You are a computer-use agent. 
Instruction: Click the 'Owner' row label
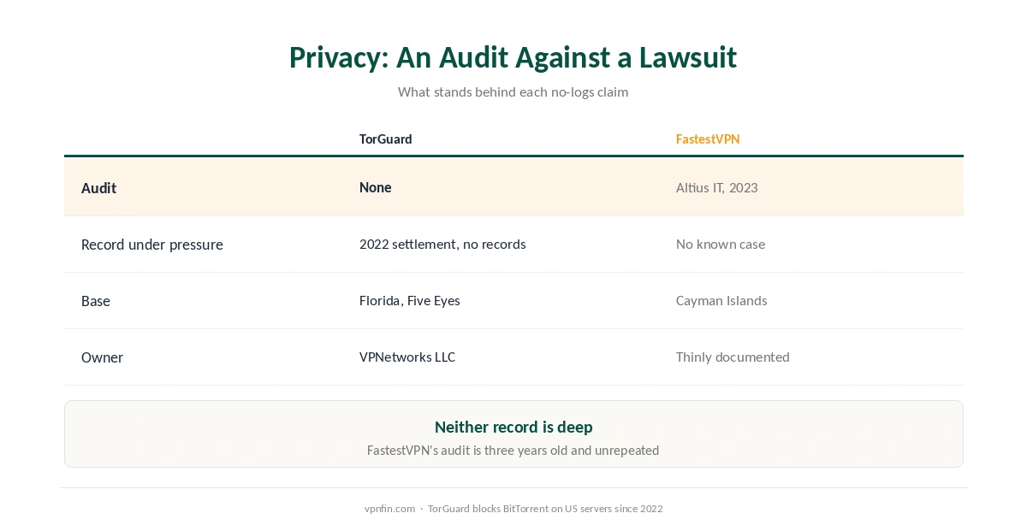102,357
